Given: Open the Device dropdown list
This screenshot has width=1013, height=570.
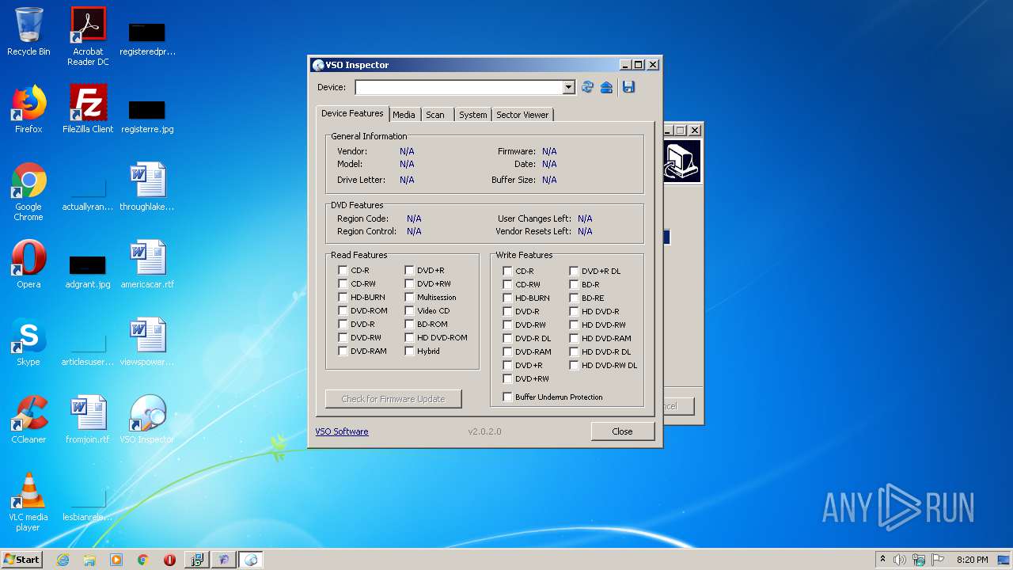Looking at the screenshot, I should pyautogui.click(x=568, y=87).
